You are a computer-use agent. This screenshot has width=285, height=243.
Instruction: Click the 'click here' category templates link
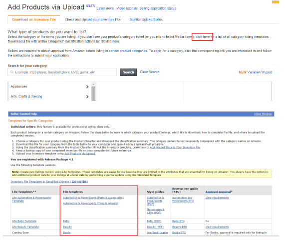(x=203, y=37)
